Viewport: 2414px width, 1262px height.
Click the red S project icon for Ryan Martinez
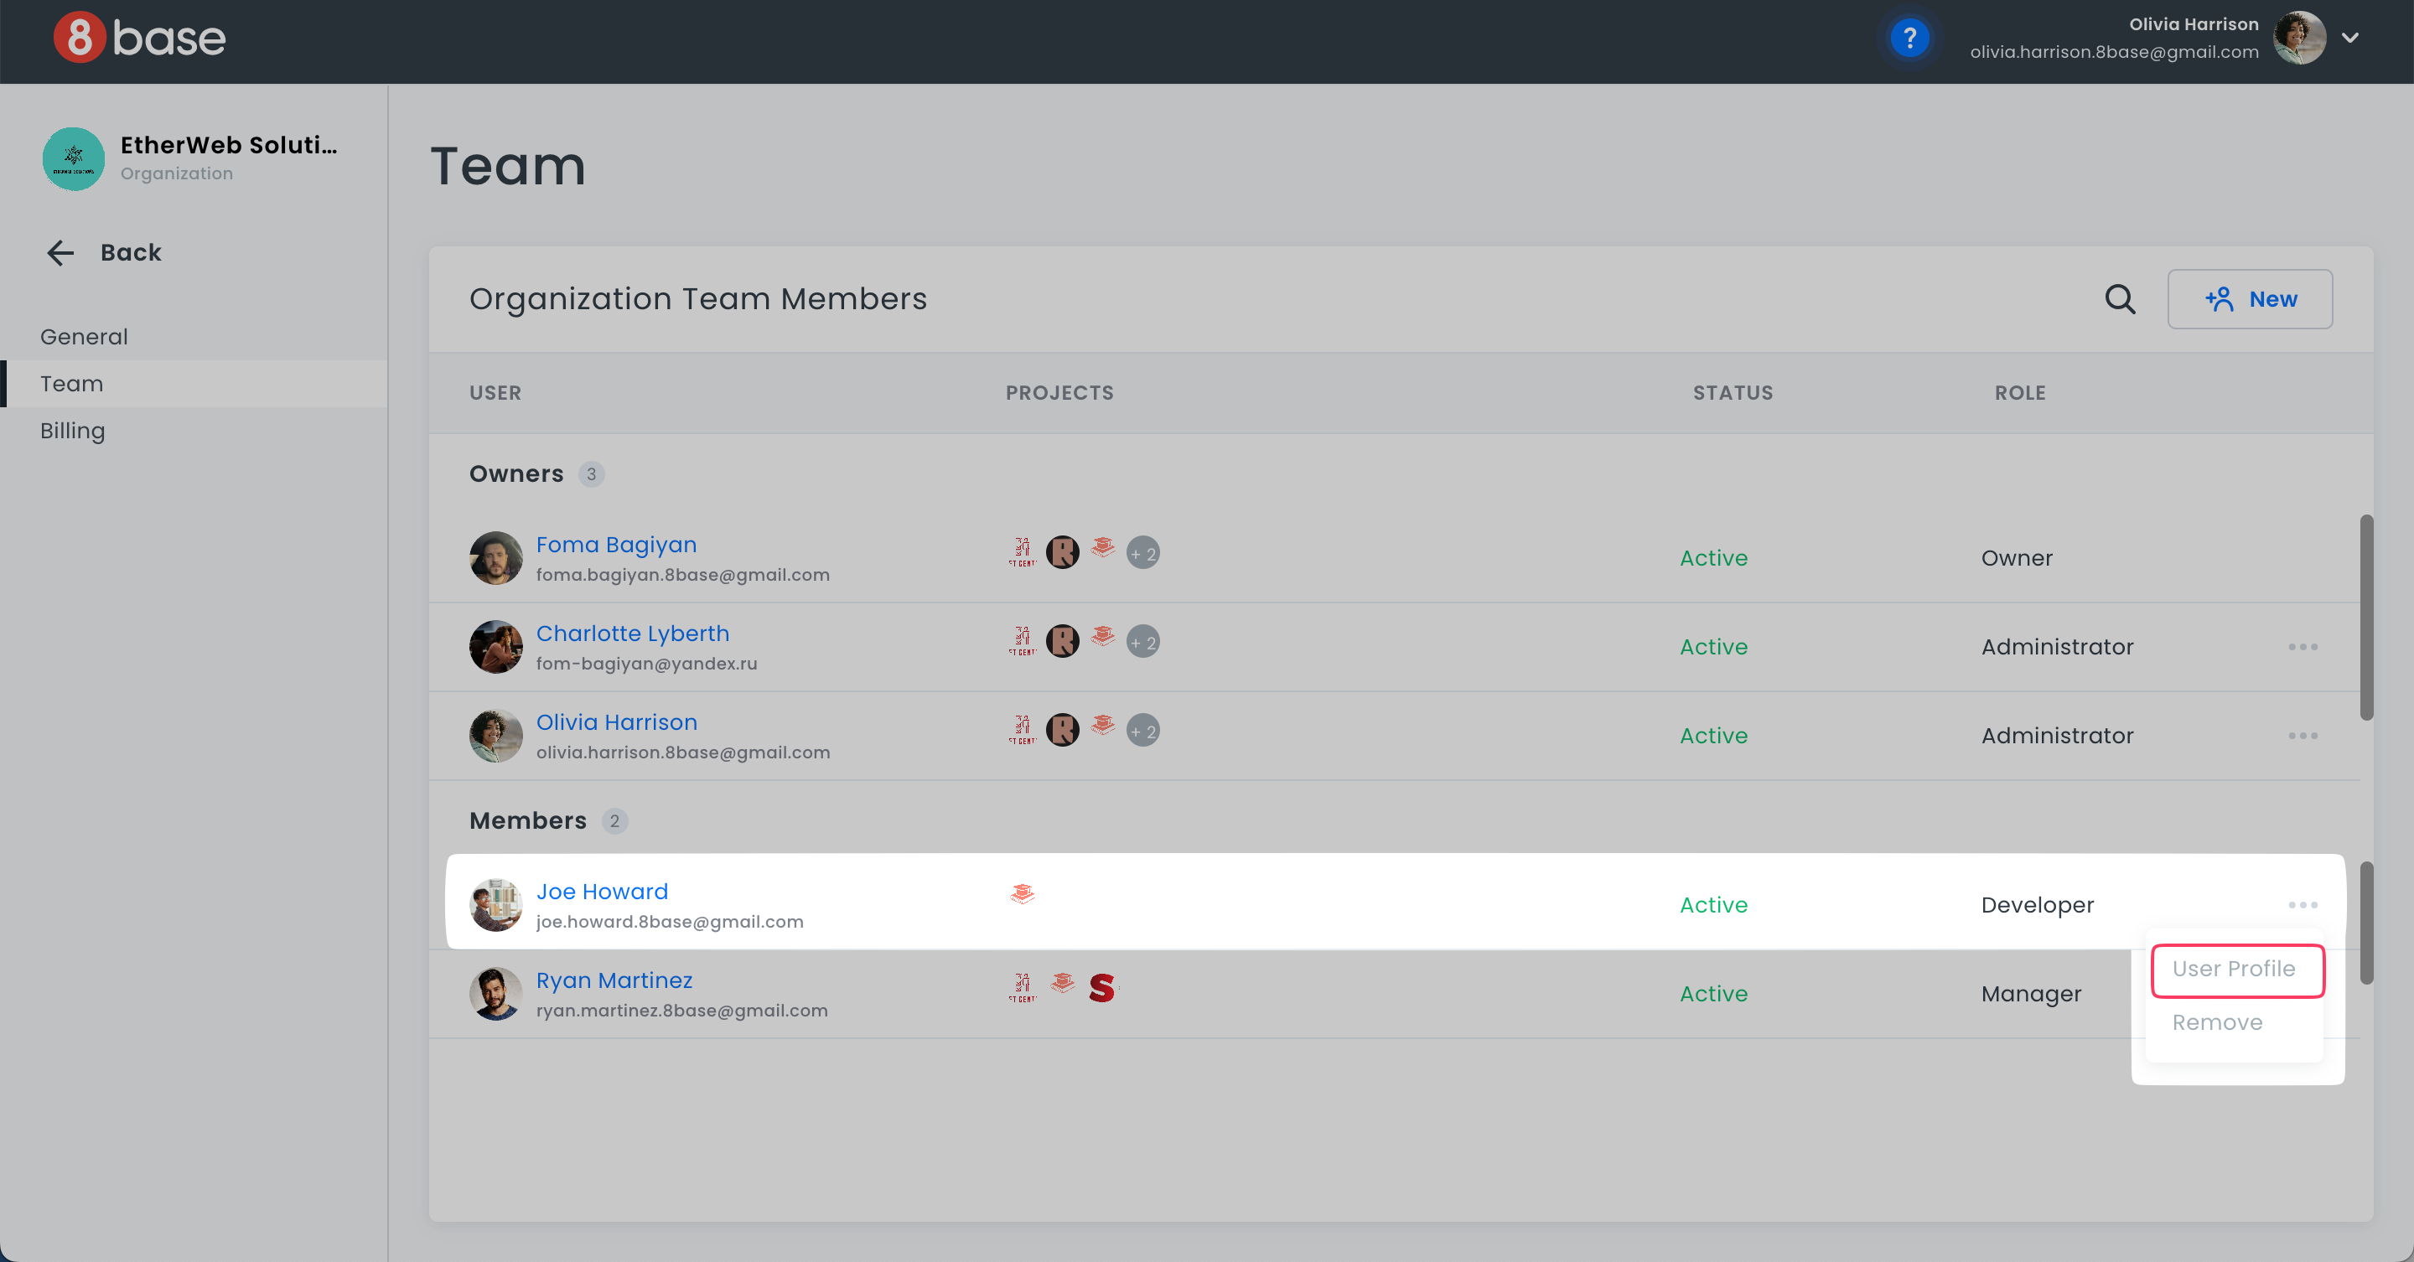pyautogui.click(x=1102, y=987)
